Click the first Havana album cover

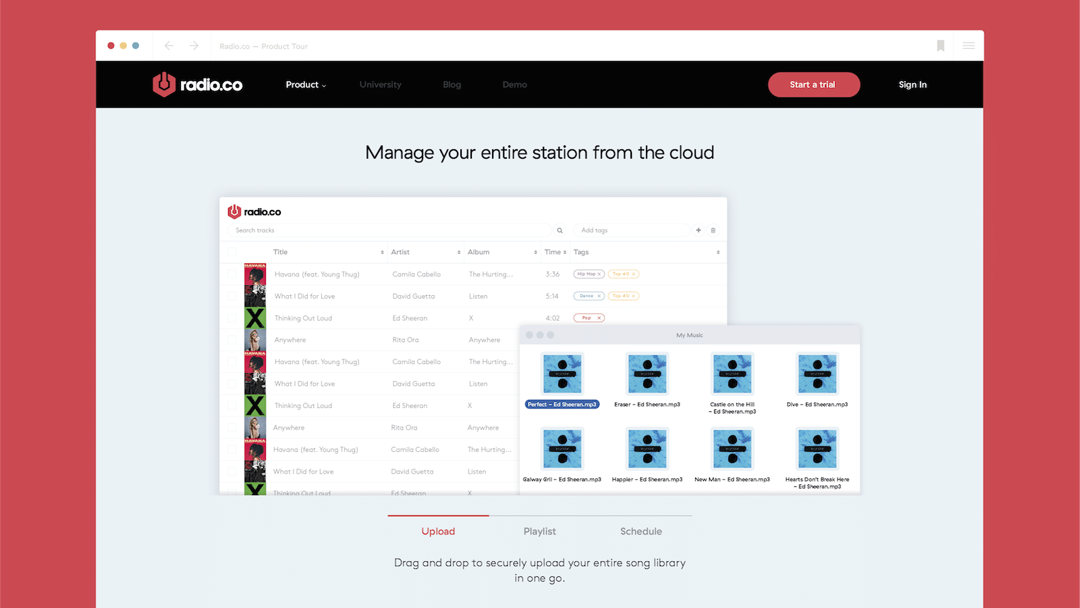point(255,274)
